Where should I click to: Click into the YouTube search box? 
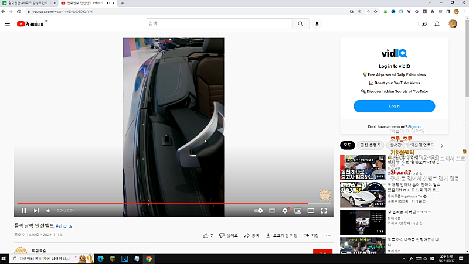click(x=219, y=23)
